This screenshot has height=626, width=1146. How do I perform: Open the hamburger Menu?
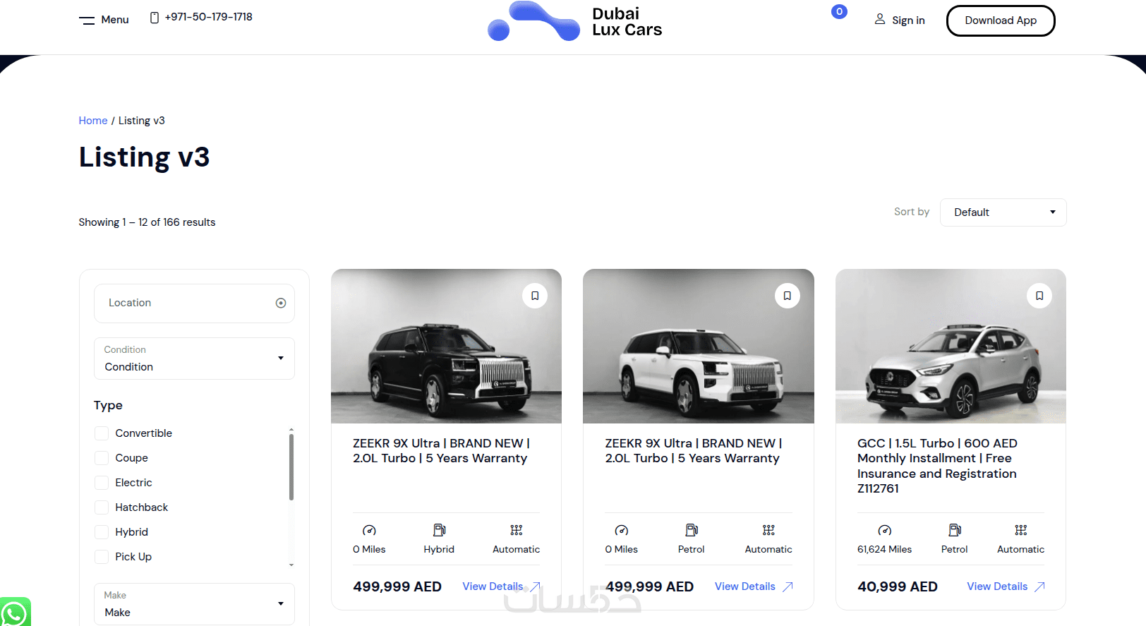104,20
